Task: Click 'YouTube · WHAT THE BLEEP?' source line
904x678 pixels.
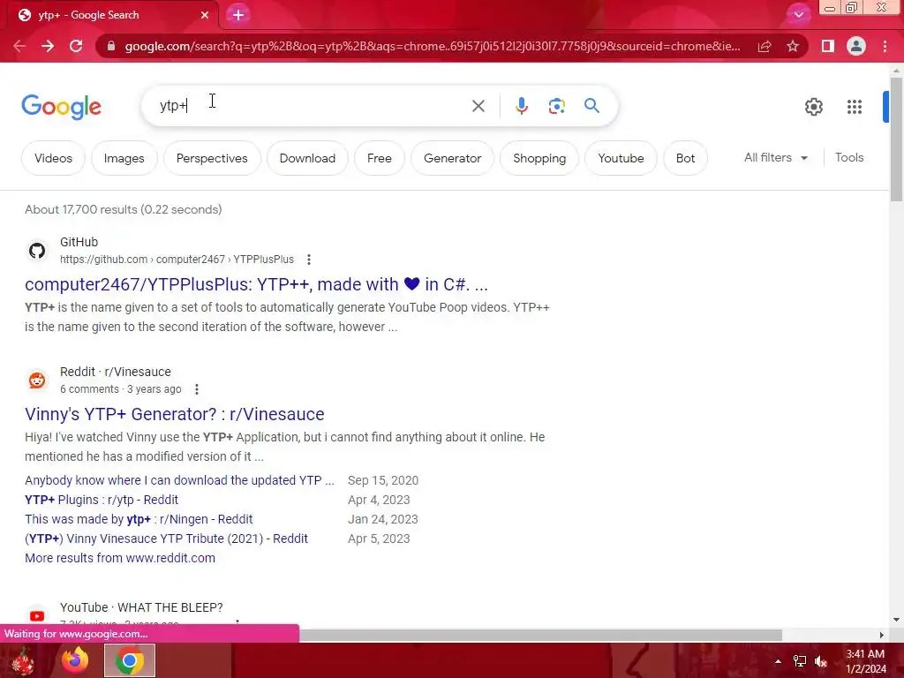Action: [x=141, y=607]
